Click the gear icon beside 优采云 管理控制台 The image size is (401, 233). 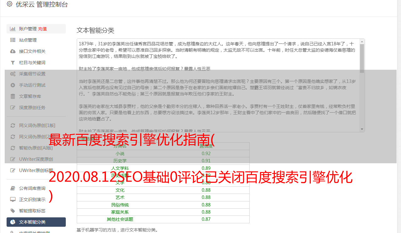pos(9,4)
